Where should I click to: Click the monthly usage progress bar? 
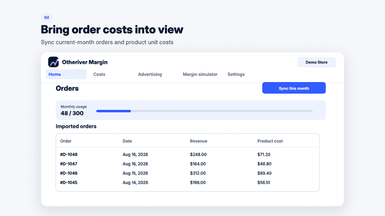click(205, 111)
